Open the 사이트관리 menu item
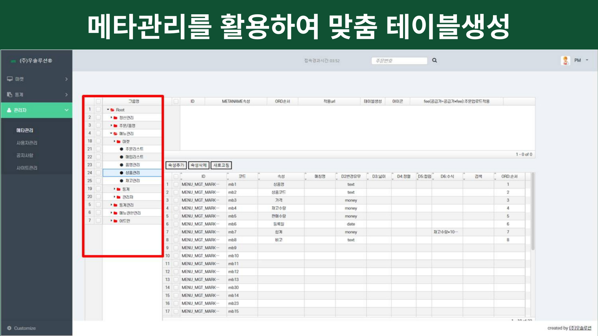 coord(27,168)
